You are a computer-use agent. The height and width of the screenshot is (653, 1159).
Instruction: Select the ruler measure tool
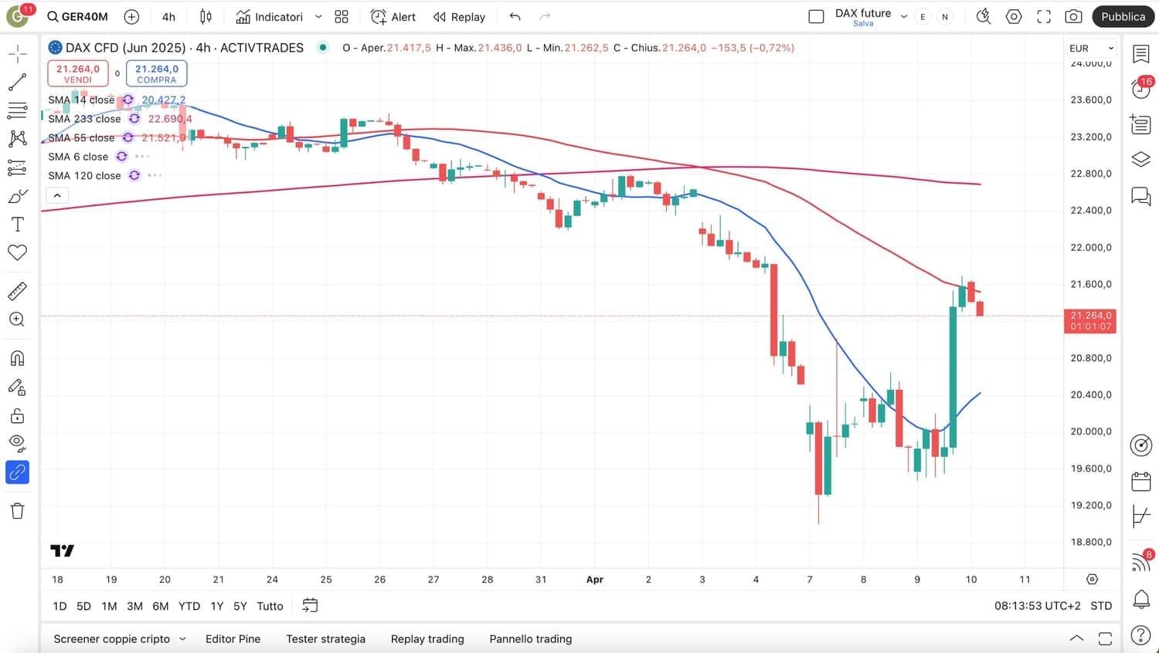click(x=17, y=291)
